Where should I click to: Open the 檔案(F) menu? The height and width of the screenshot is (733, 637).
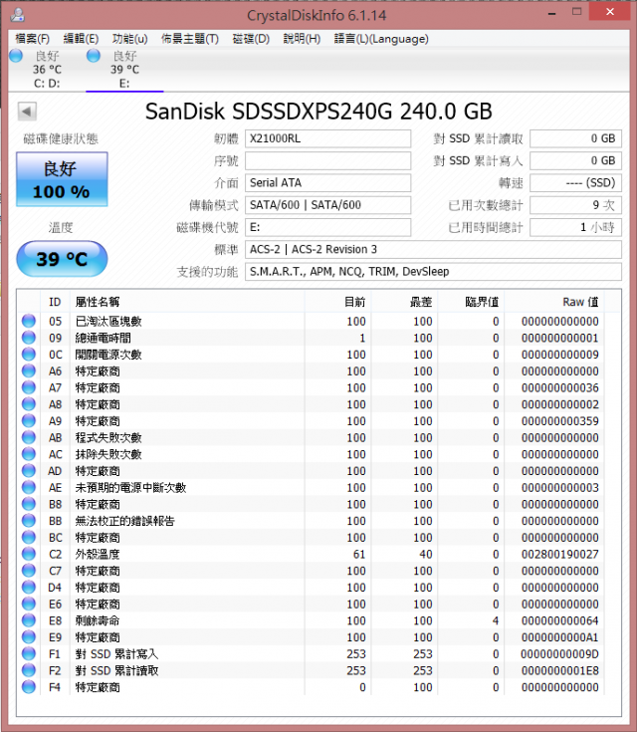pyautogui.click(x=32, y=39)
